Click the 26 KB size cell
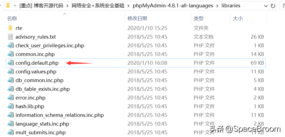285x137 pixels. tap(257, 37)
